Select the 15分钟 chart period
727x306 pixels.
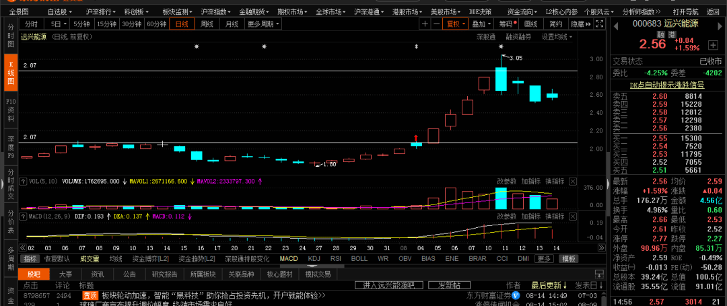(106, 24)
